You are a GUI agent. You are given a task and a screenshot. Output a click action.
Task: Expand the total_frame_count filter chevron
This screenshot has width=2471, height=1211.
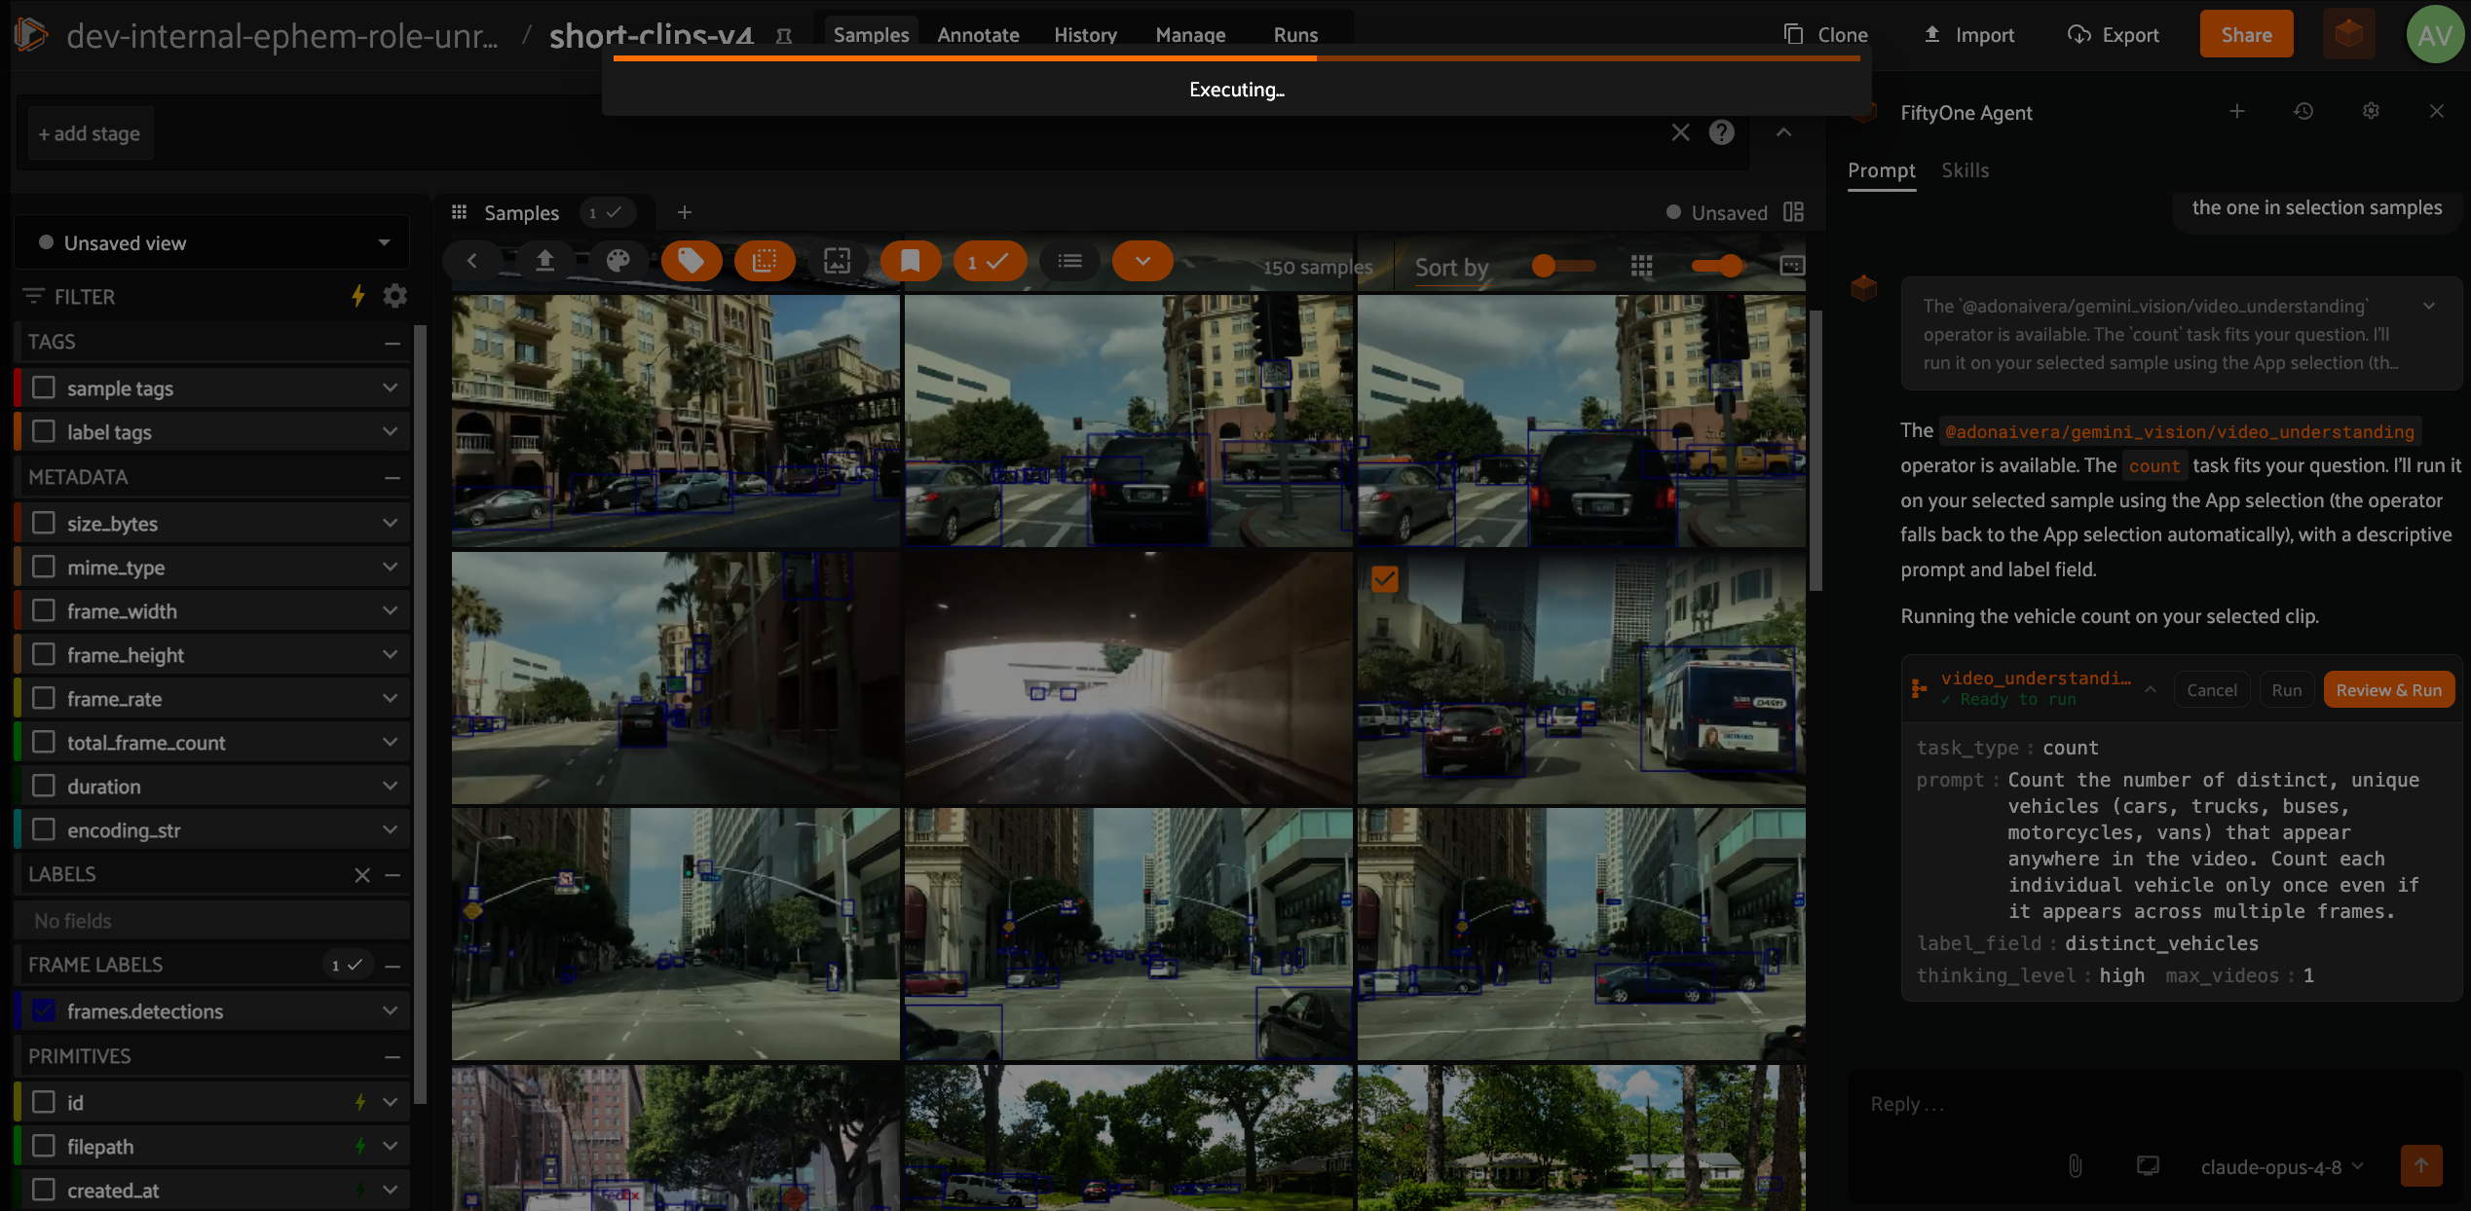tap(391, 742)
